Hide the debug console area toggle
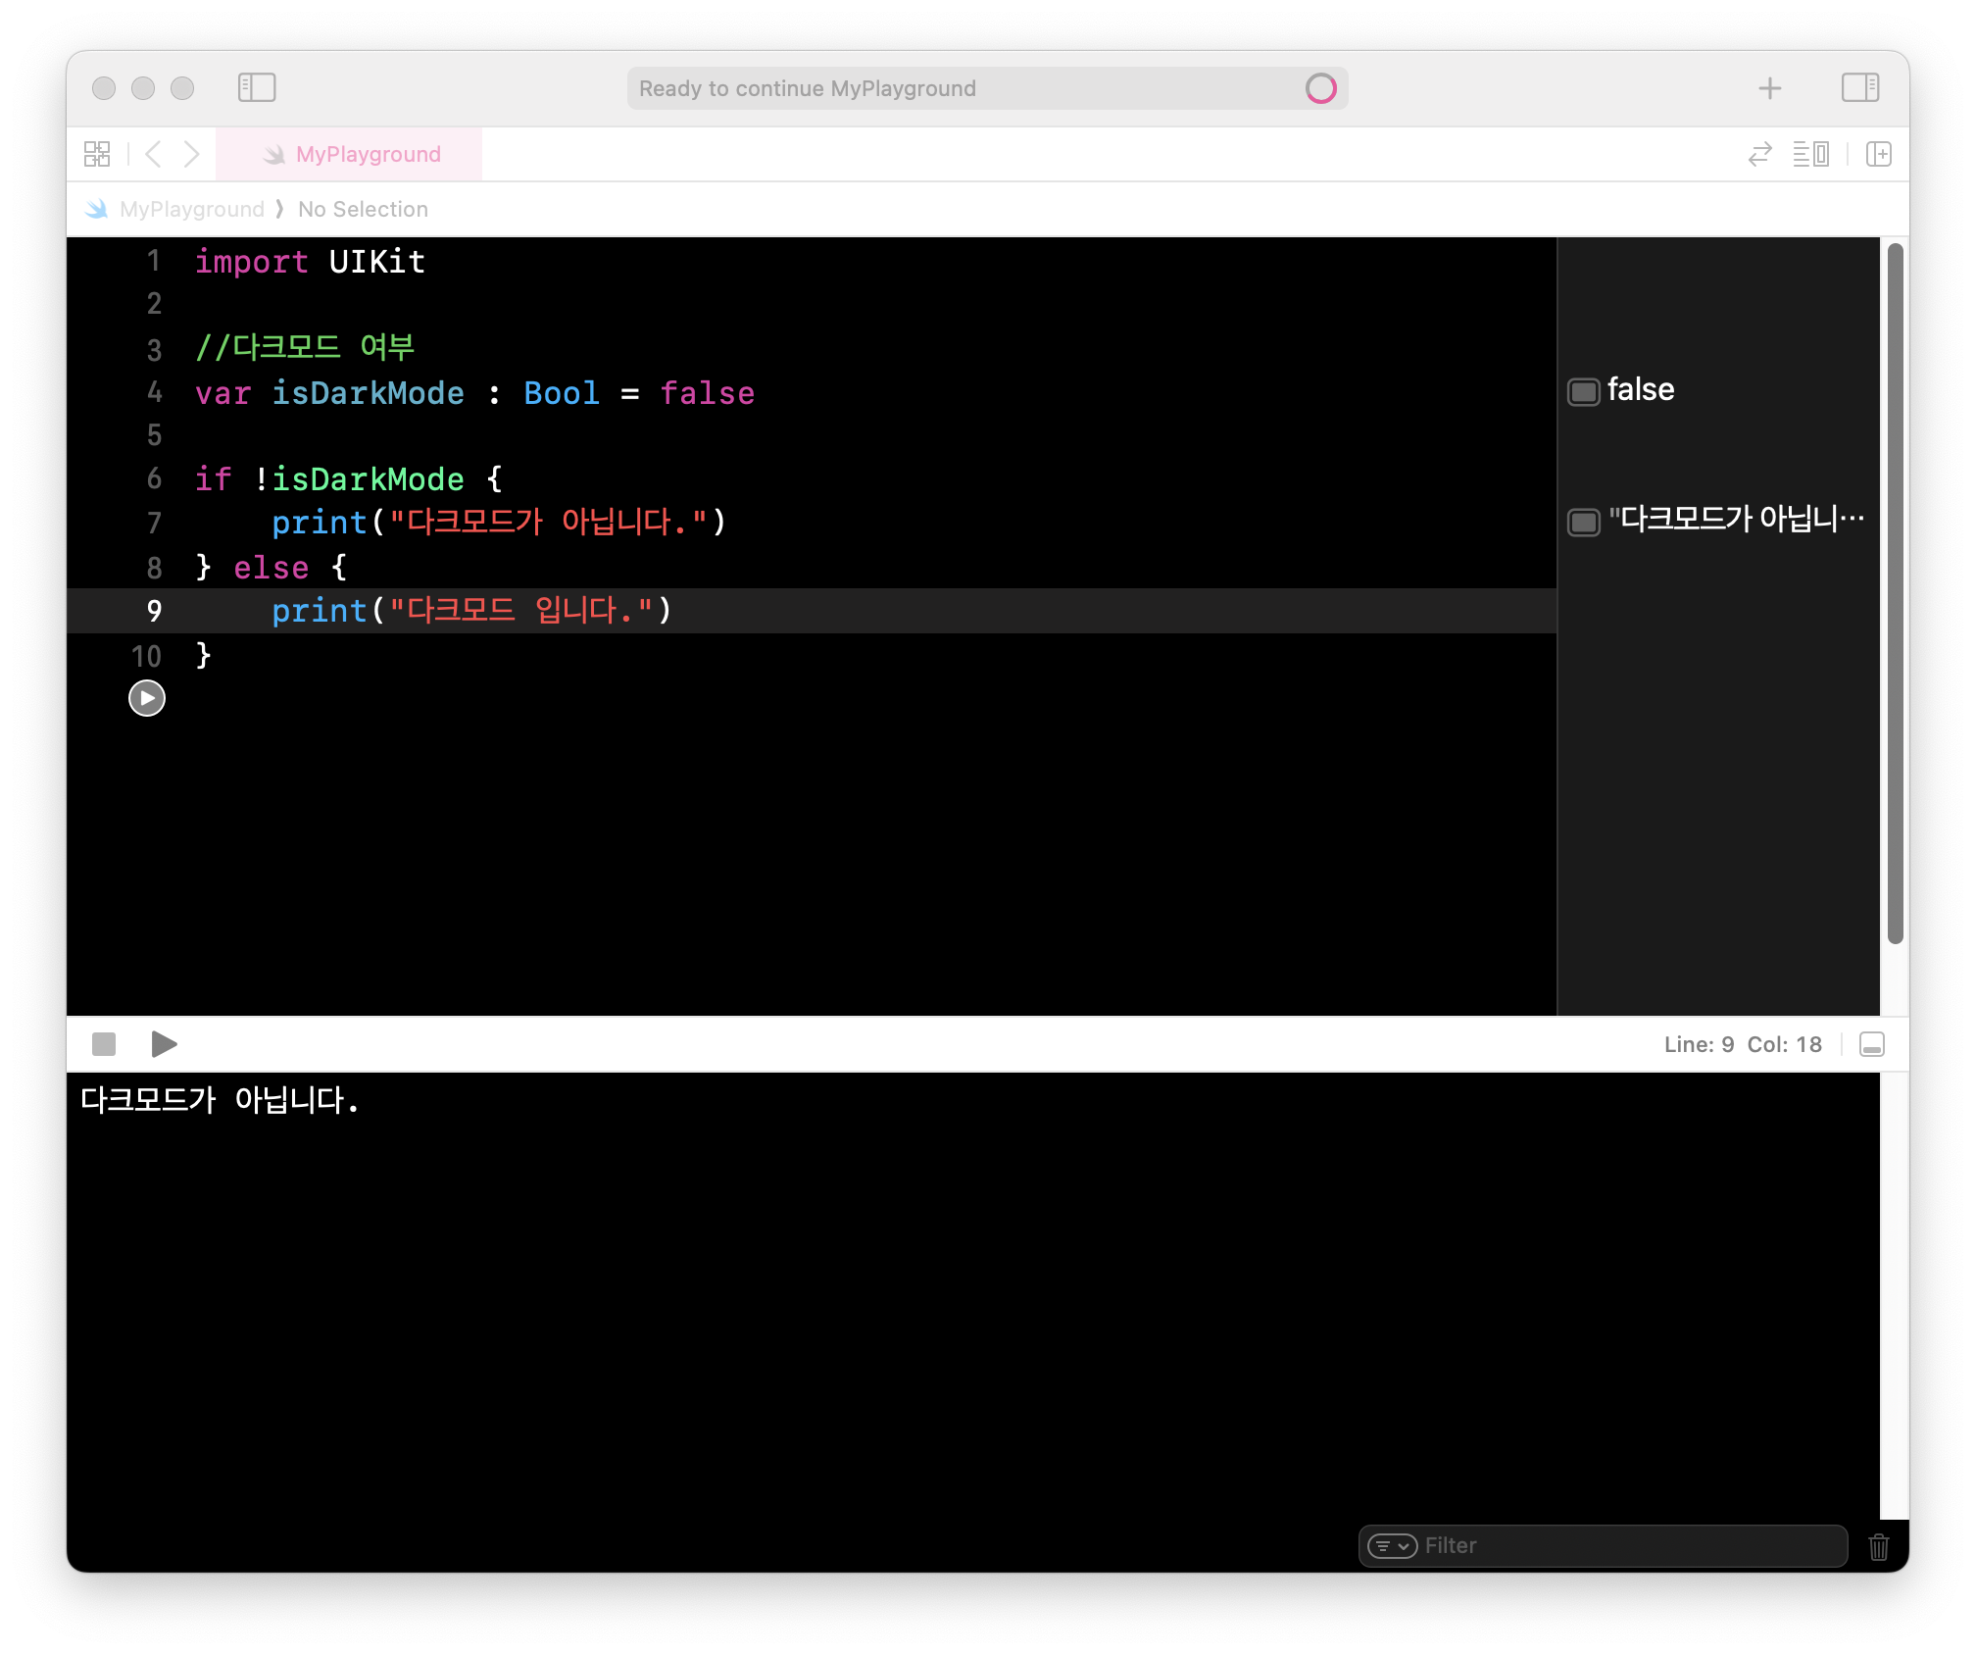This screenshot has height=1655, width=1976. click(1871, 1044)
